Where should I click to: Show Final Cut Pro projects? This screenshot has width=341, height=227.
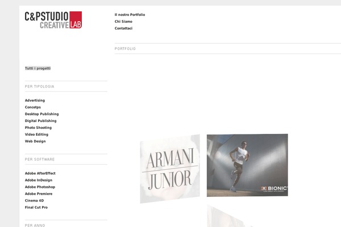[36, 208]
